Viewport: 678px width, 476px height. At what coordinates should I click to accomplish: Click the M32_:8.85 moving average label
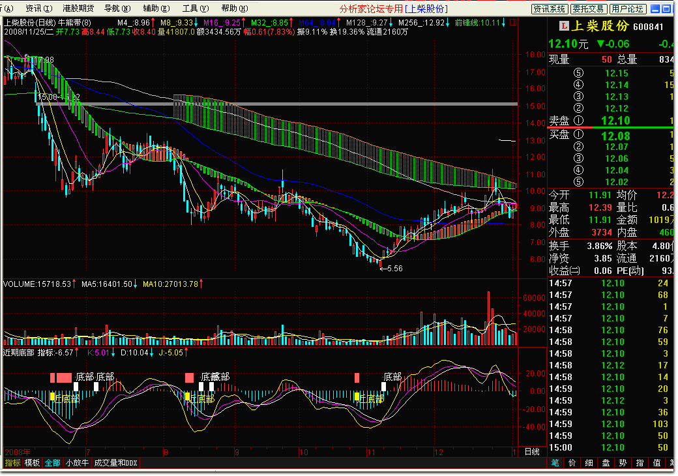[269, 22]
